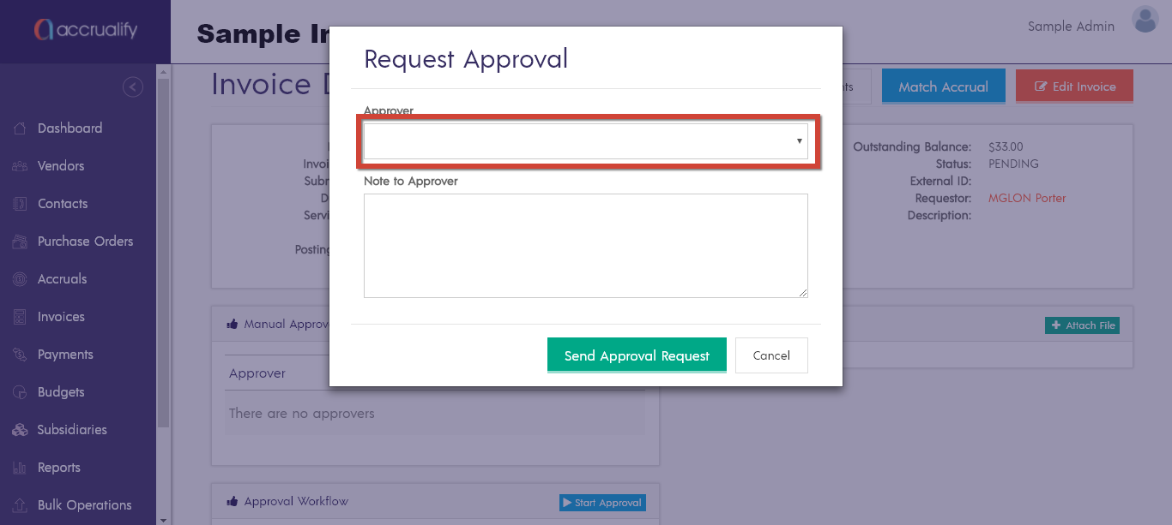Go to Bulk Operations menu item
This screenshot has height=525, width=1172.
(84, 505)
